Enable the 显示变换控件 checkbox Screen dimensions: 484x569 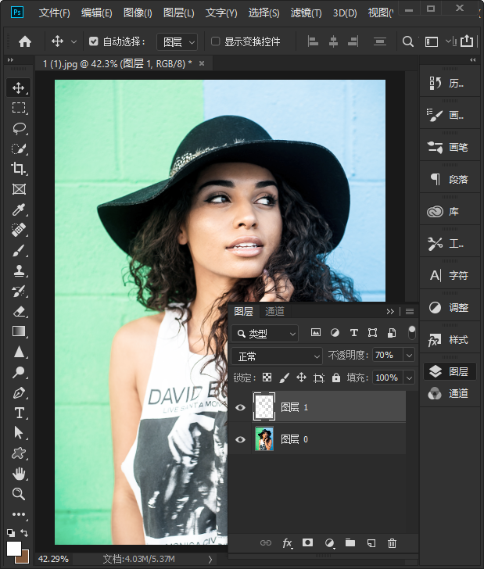(216, 41)
